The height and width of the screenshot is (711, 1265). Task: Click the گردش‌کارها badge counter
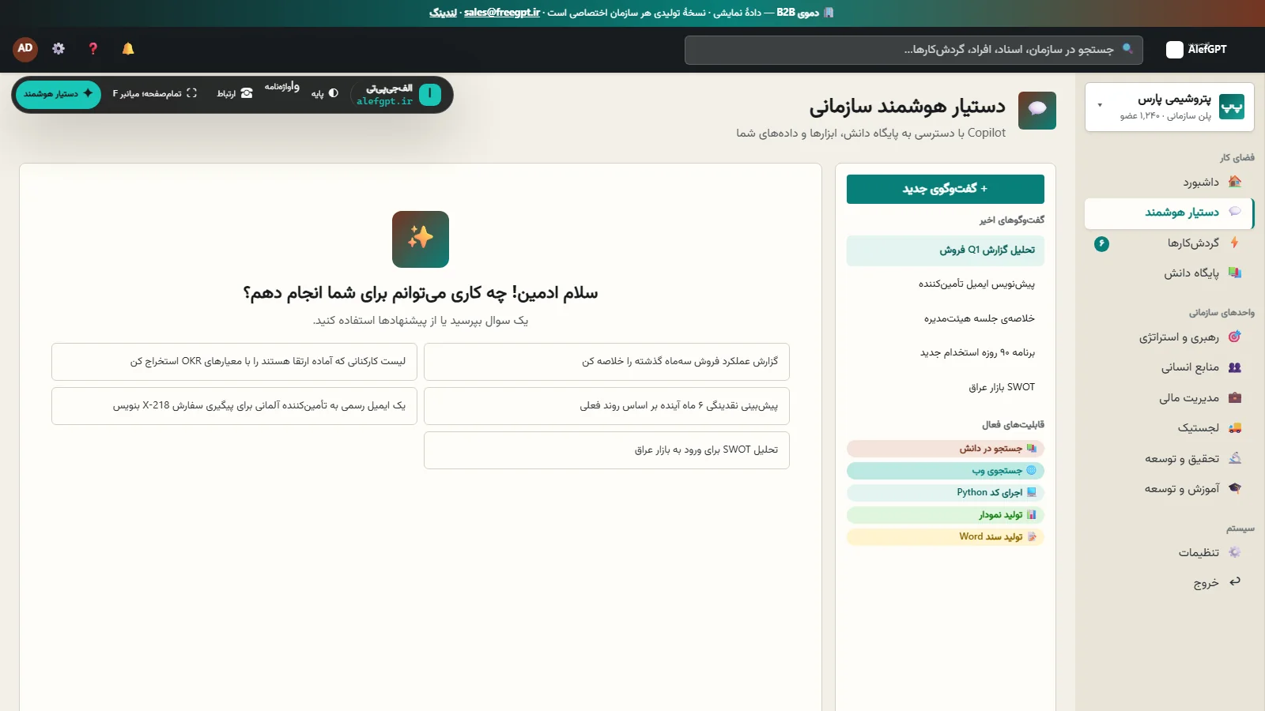click(1101, 243)
